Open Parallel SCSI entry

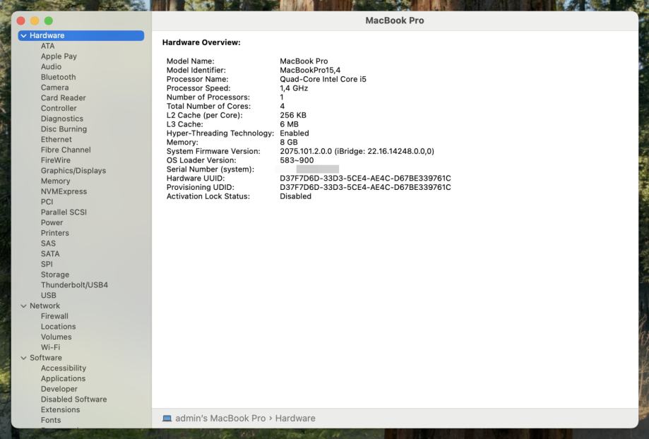[x=64, y=212]
